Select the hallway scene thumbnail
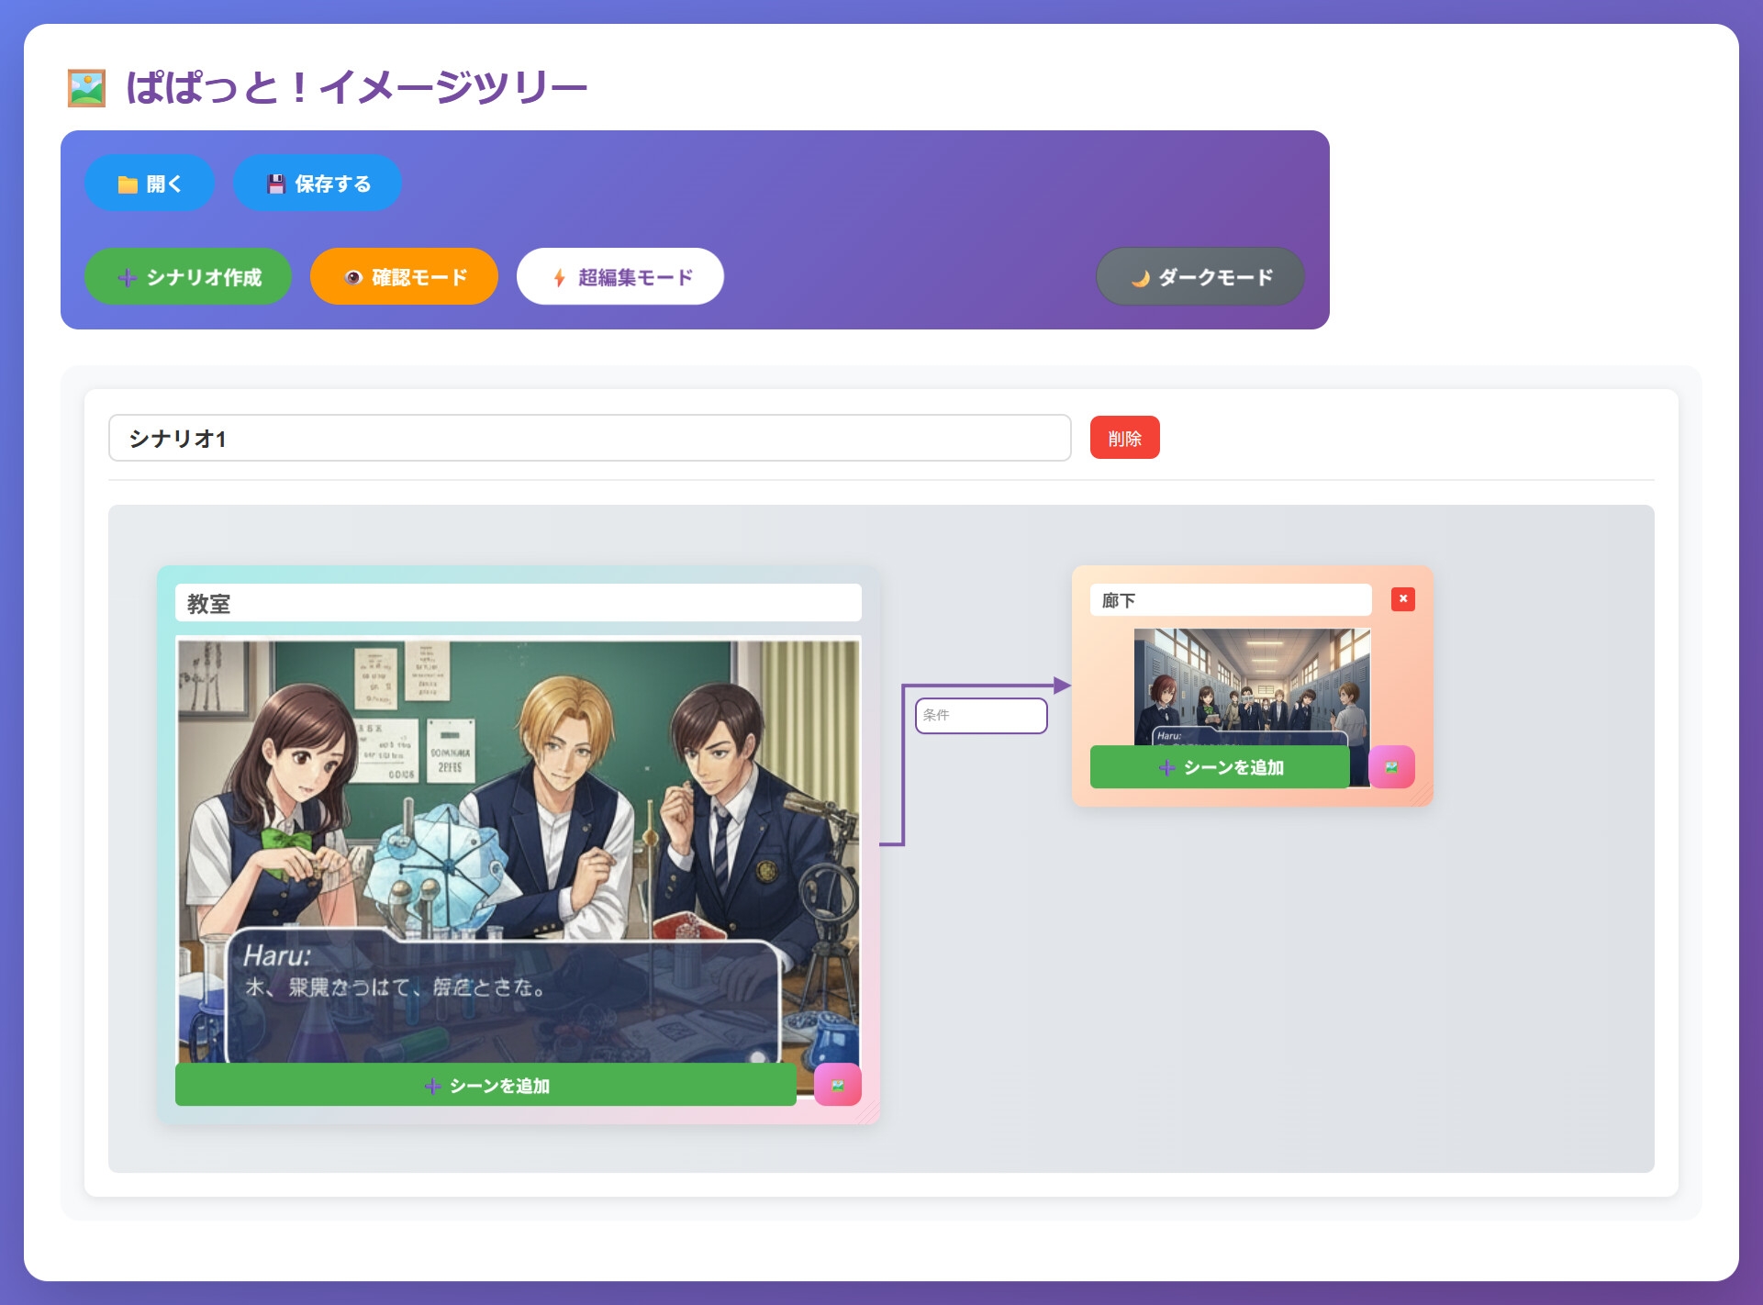1763x1305 pixels. (1252, 684)
